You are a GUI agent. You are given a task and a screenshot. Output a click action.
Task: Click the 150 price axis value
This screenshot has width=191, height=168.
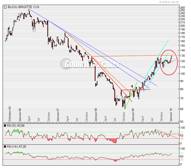(x=182, y=46)
